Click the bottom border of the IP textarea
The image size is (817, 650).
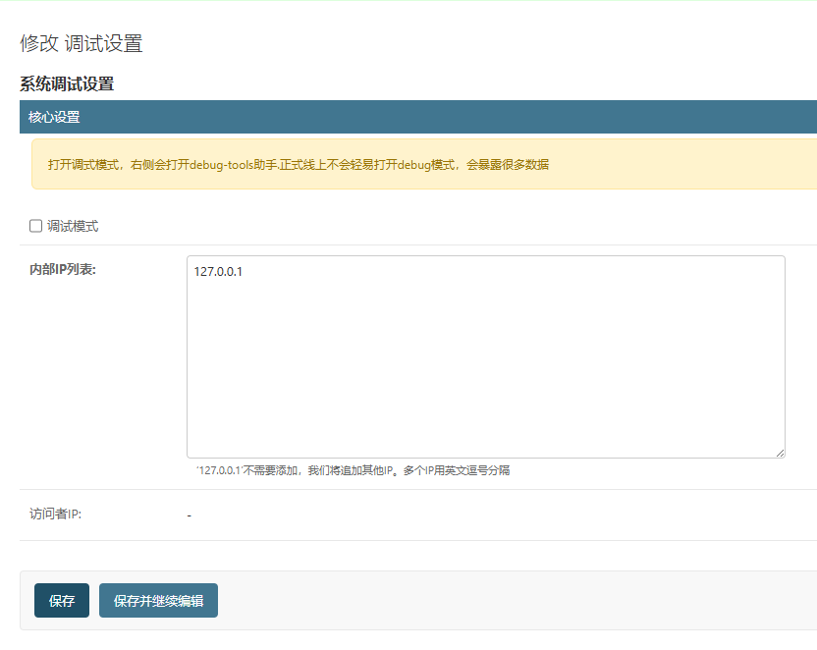pos(485,458)
